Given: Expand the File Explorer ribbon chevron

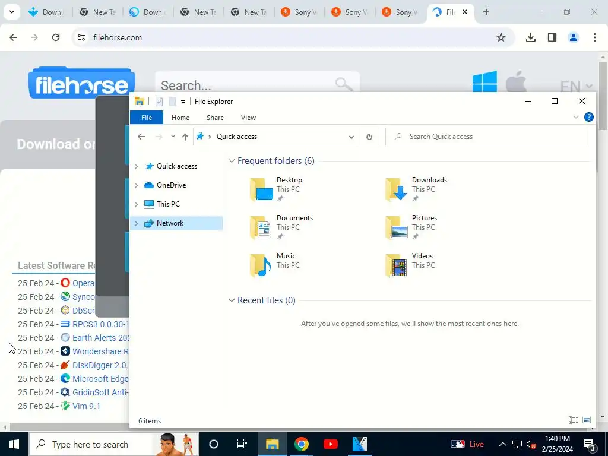Looking at the screenshot, I should [x=576, y=117].
